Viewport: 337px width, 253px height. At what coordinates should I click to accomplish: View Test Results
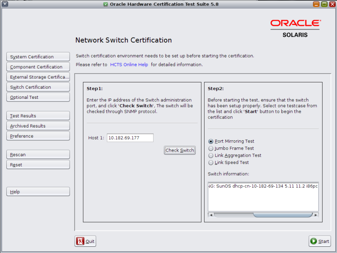38,116
